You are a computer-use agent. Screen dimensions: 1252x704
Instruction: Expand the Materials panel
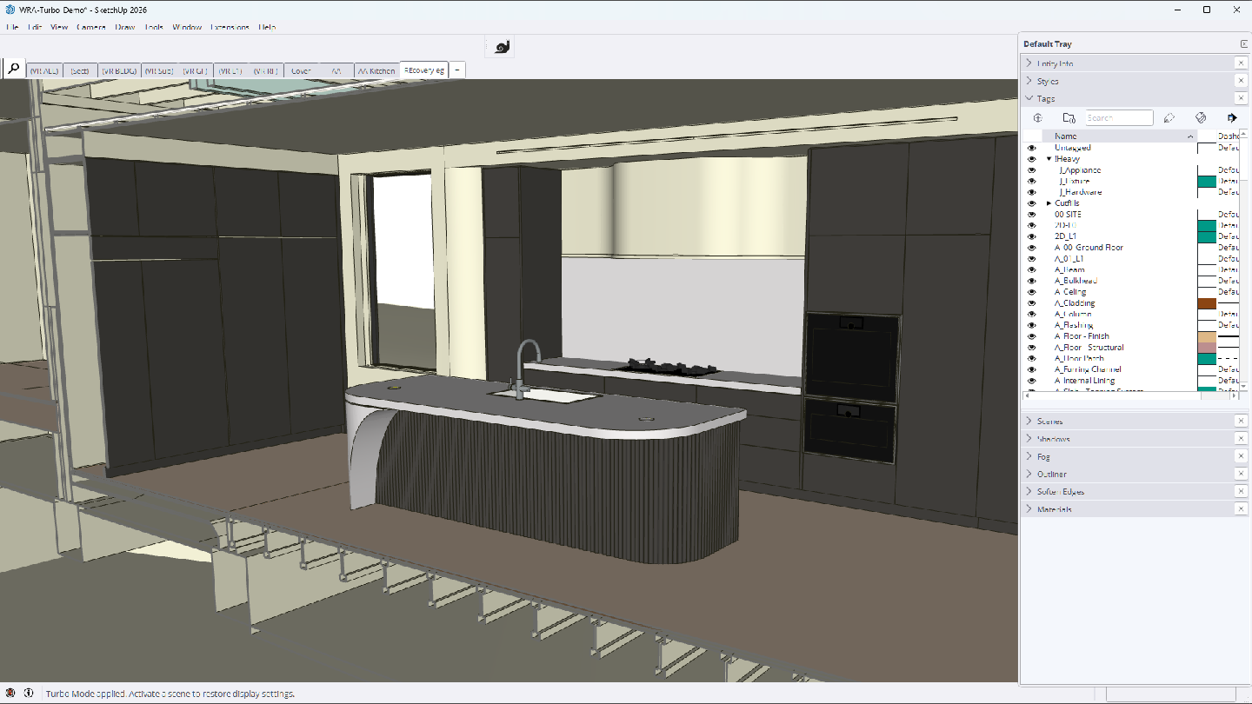1029,509
